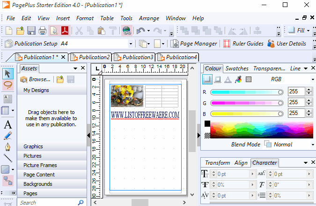Collapse the Assets panel with left arrow
The image size is (316, 206).
click(88, 135)
